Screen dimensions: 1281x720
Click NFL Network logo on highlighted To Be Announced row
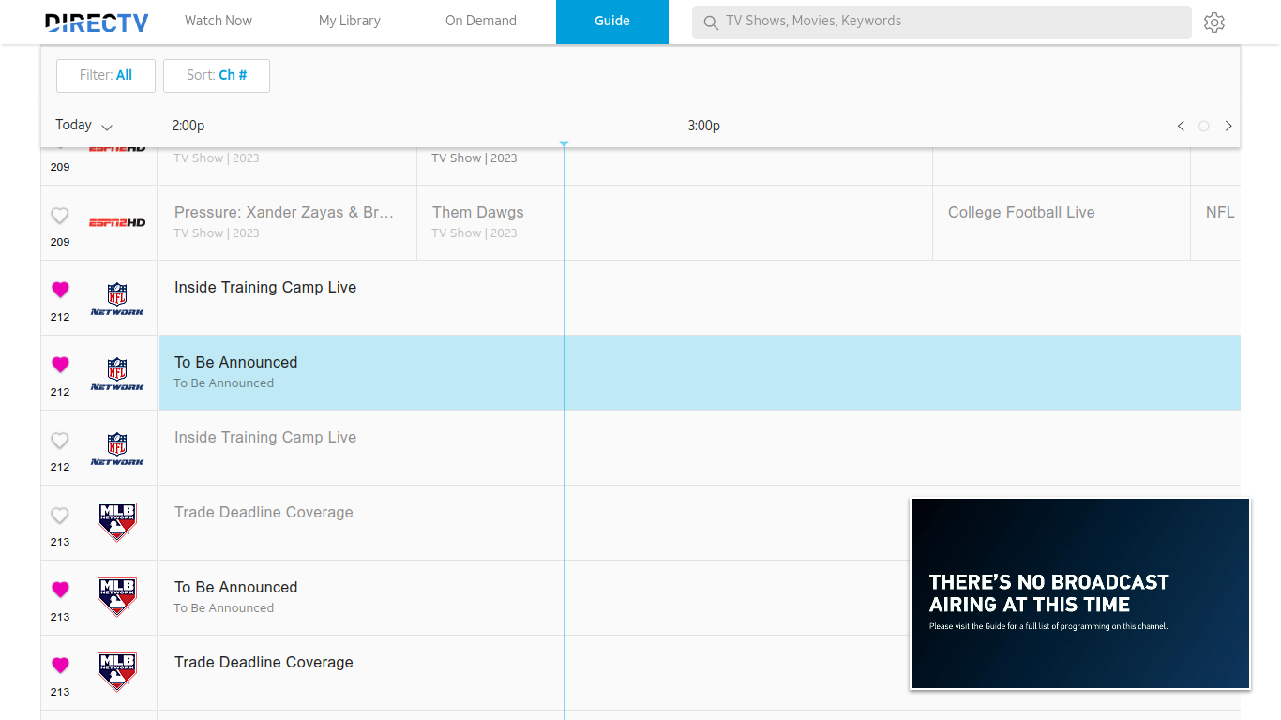click(x=117, y=373)
